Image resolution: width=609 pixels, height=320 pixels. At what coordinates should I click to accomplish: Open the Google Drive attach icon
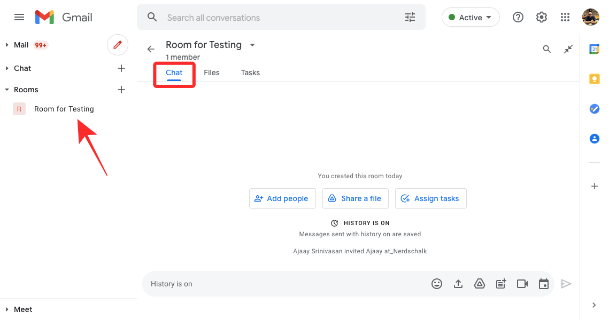[x=480, y=284]
